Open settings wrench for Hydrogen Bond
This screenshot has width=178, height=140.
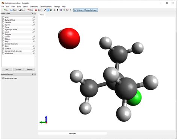coord(33,30)
